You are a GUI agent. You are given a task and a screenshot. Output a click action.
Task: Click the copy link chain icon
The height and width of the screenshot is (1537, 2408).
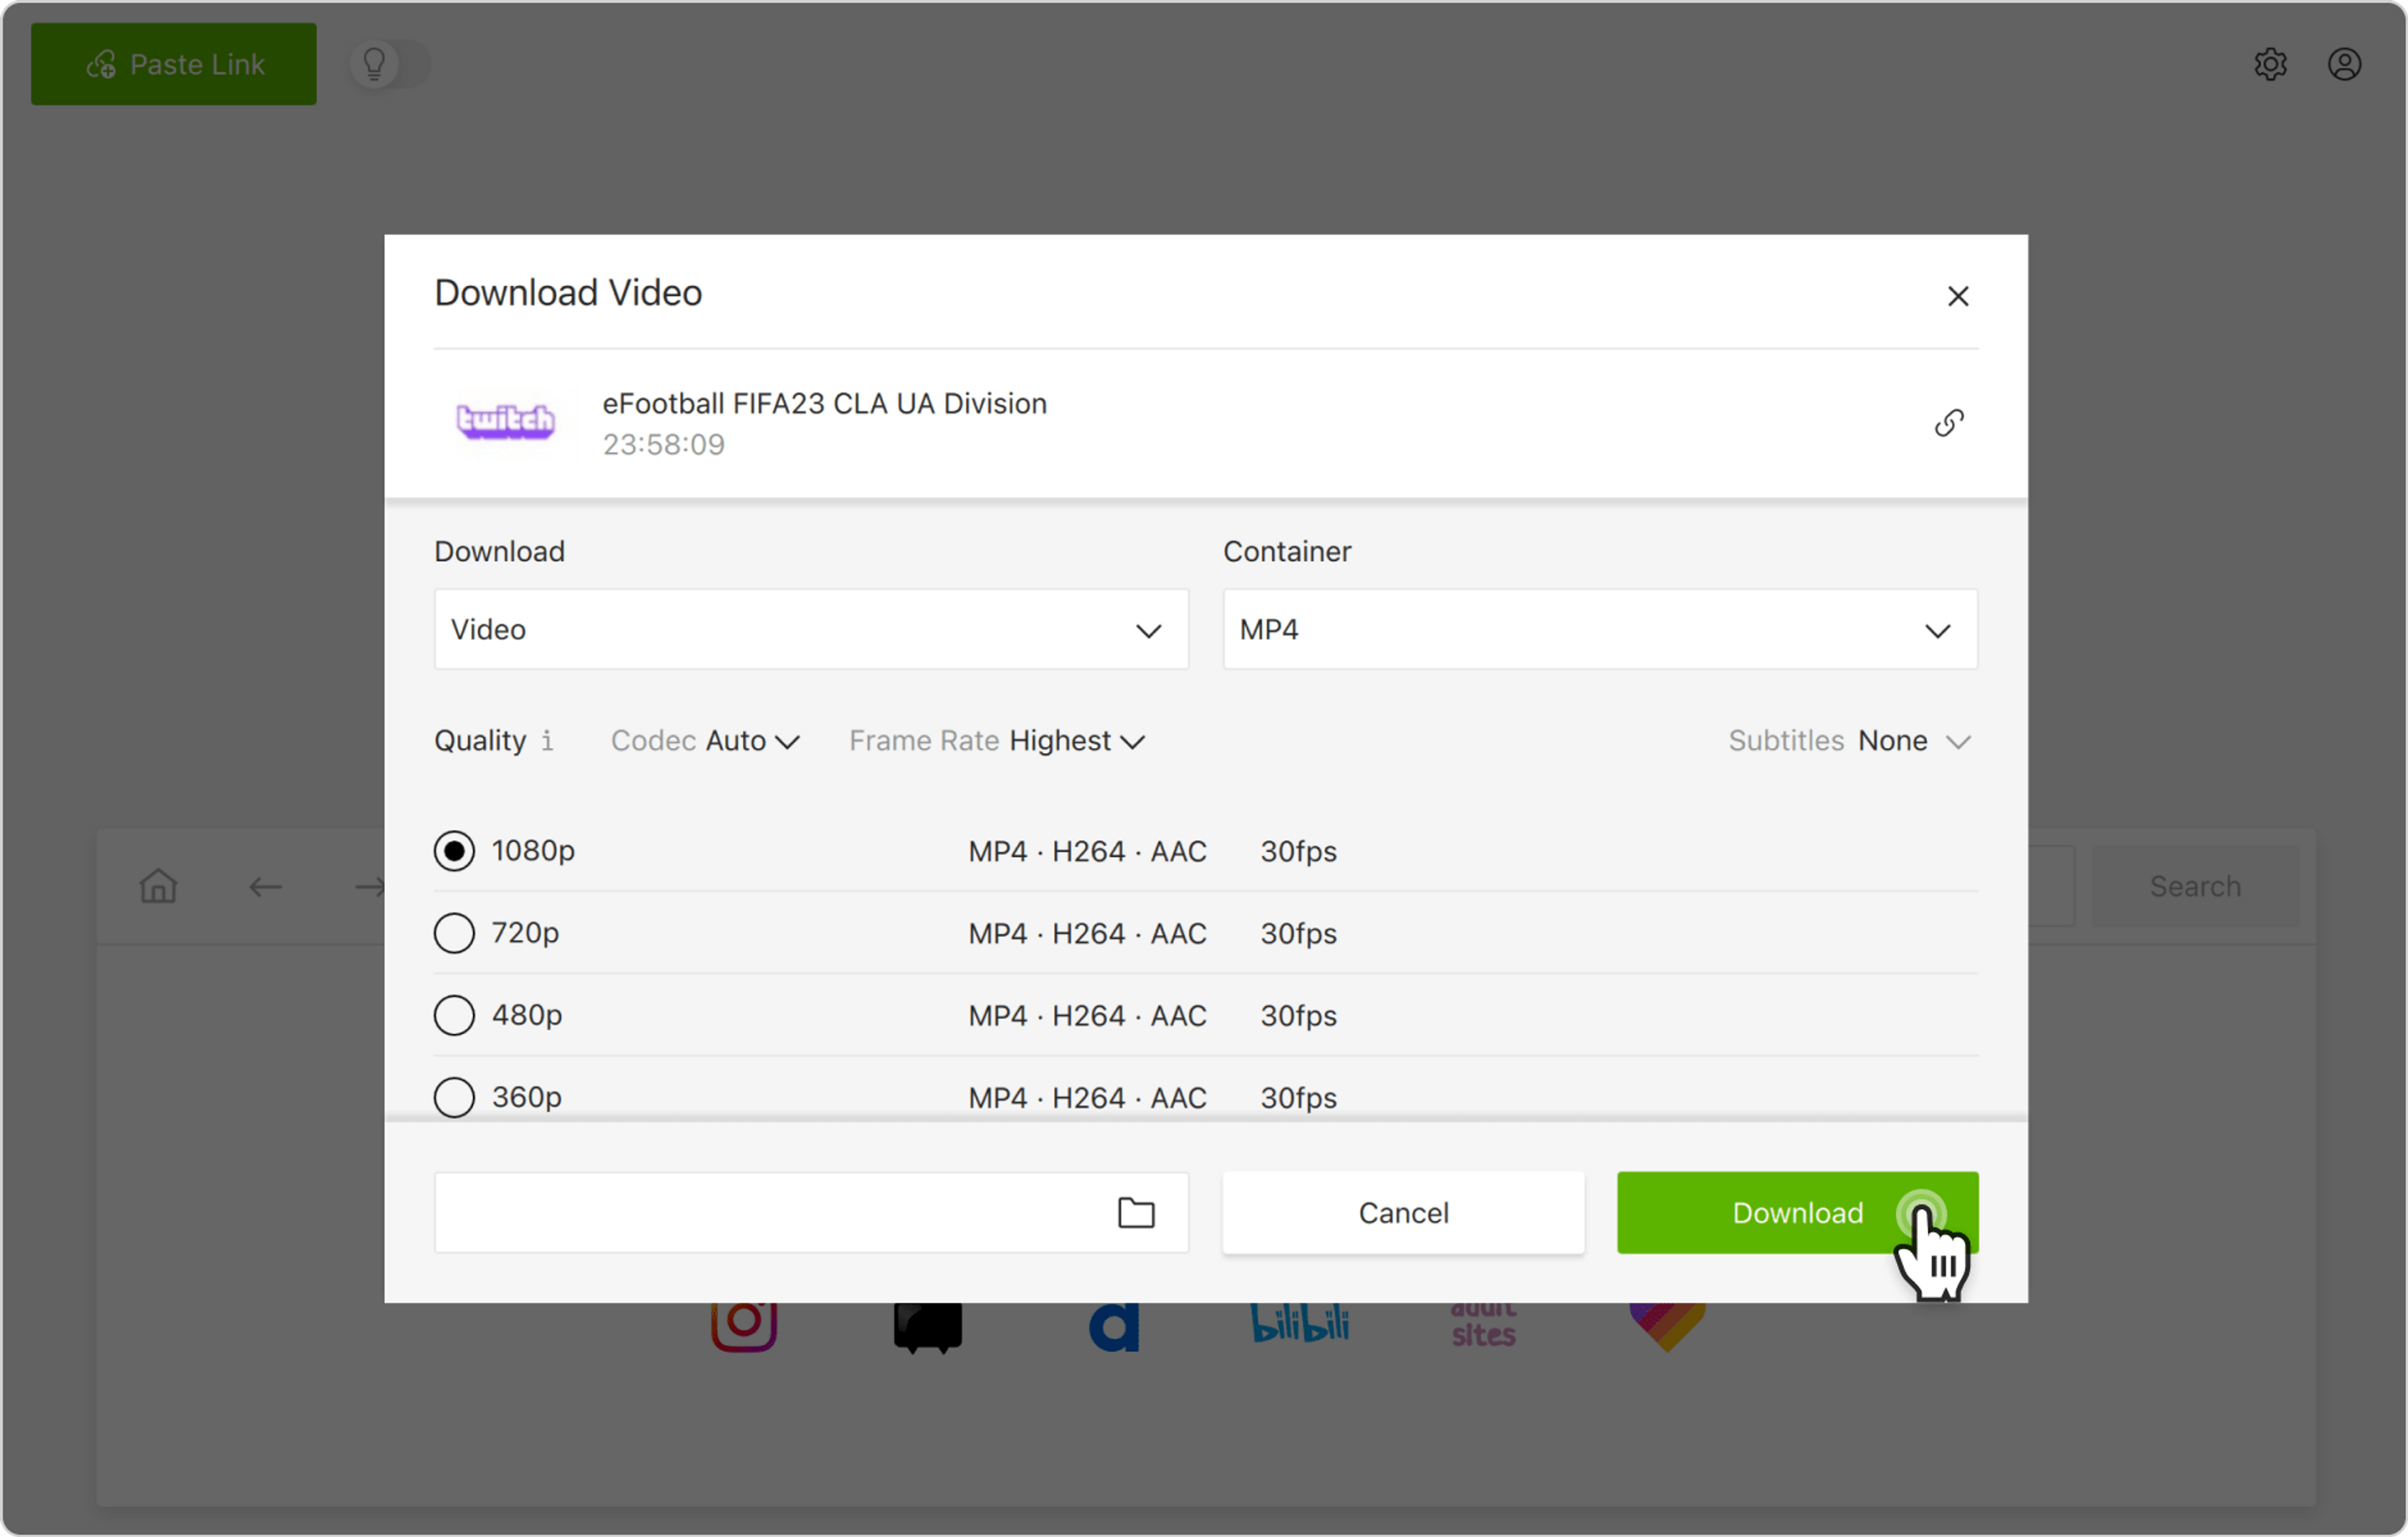click(1948, 423)
